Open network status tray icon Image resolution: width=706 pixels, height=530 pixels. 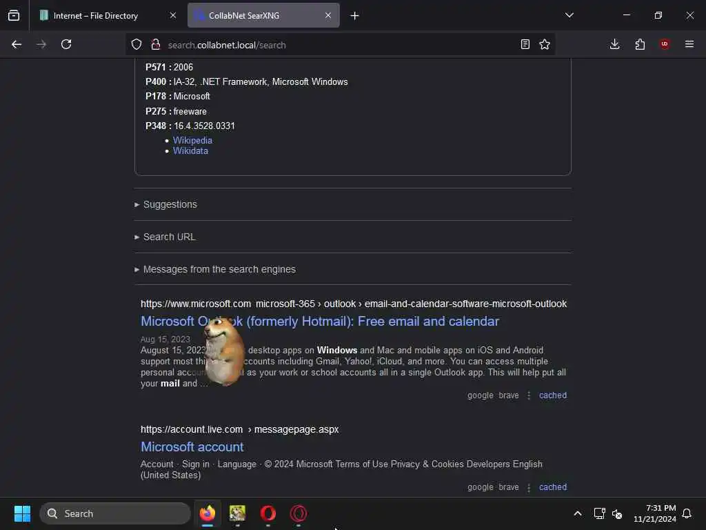(599, 513)
